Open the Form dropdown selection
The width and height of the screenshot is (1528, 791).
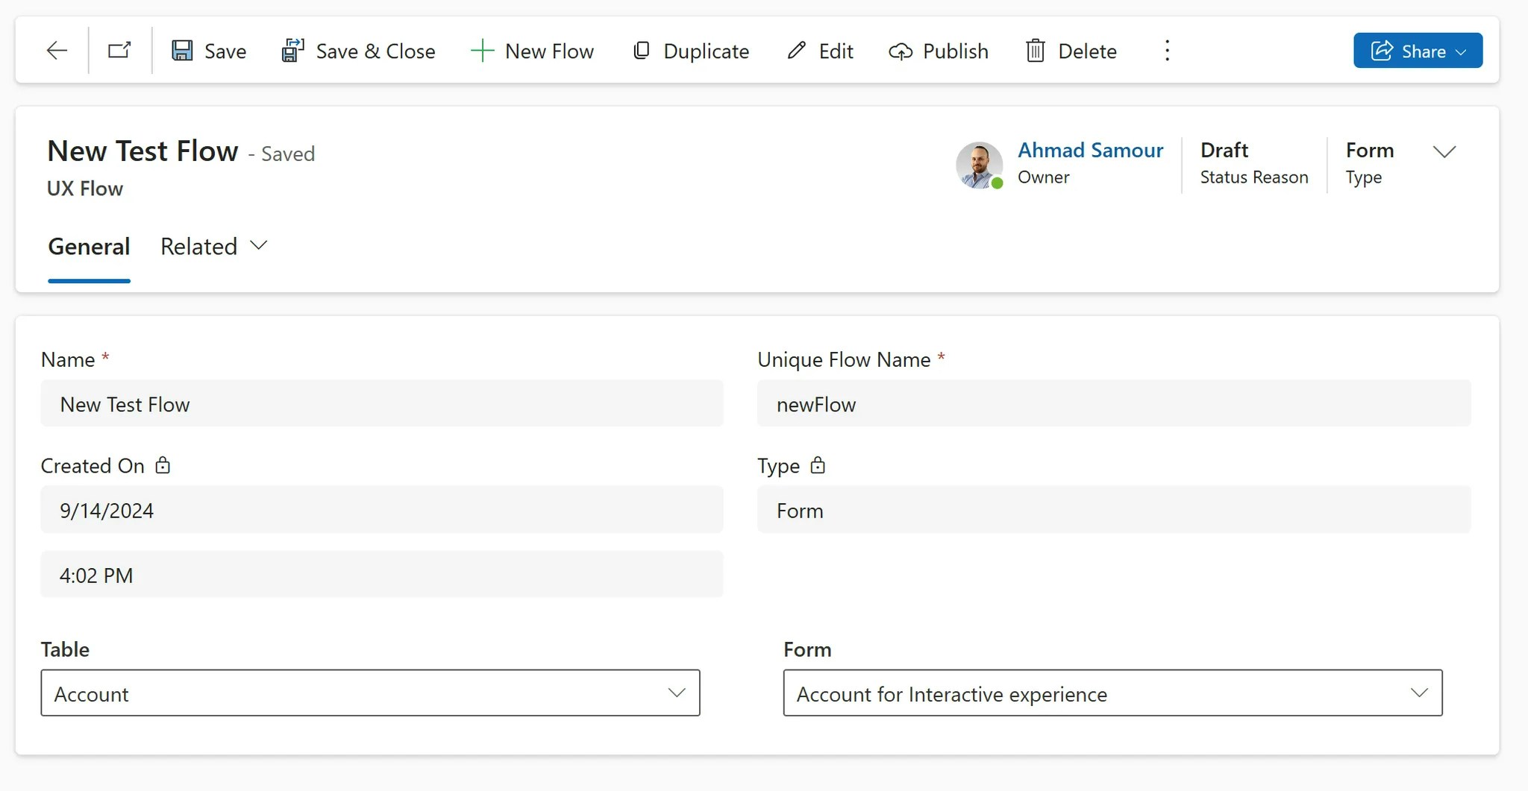[x=1112, y=693]
